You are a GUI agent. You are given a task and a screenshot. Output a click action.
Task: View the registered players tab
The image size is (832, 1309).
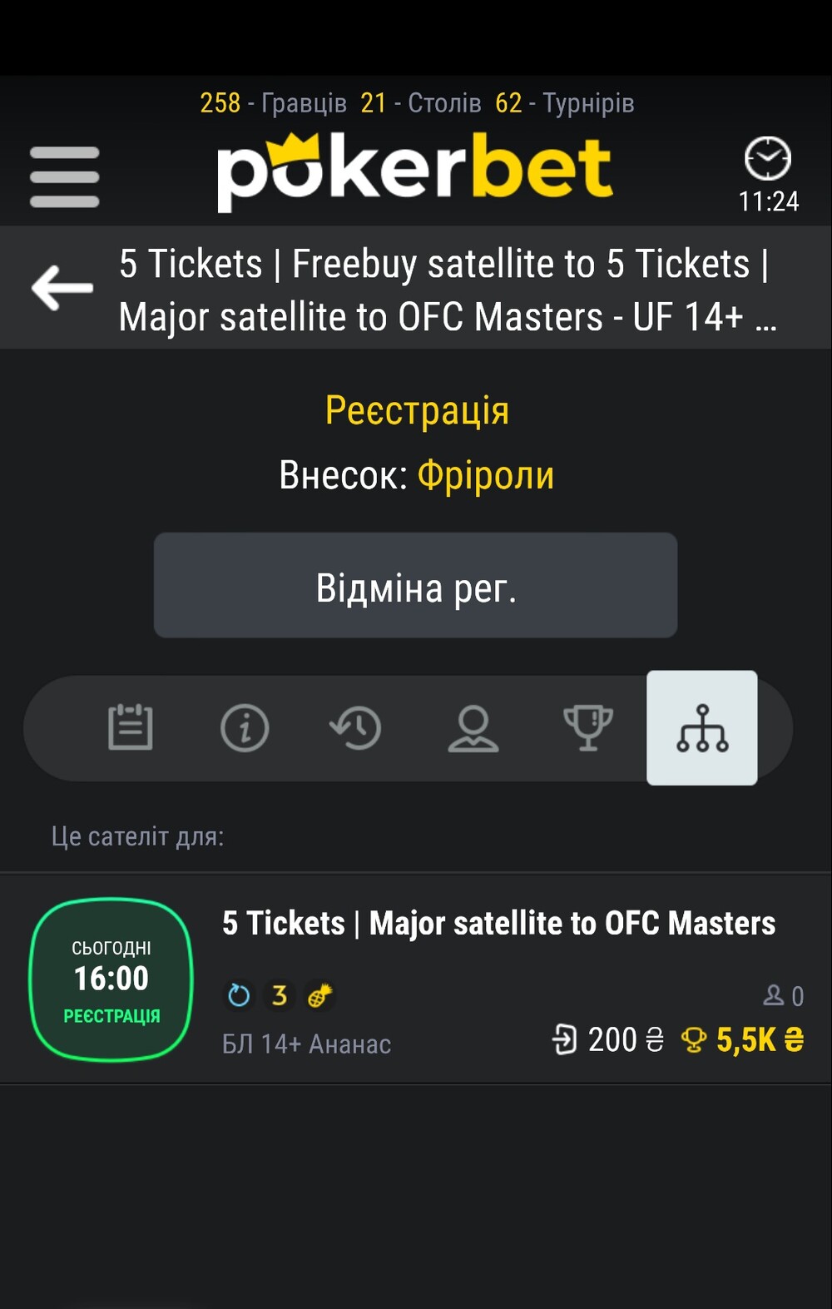point(473,728)
